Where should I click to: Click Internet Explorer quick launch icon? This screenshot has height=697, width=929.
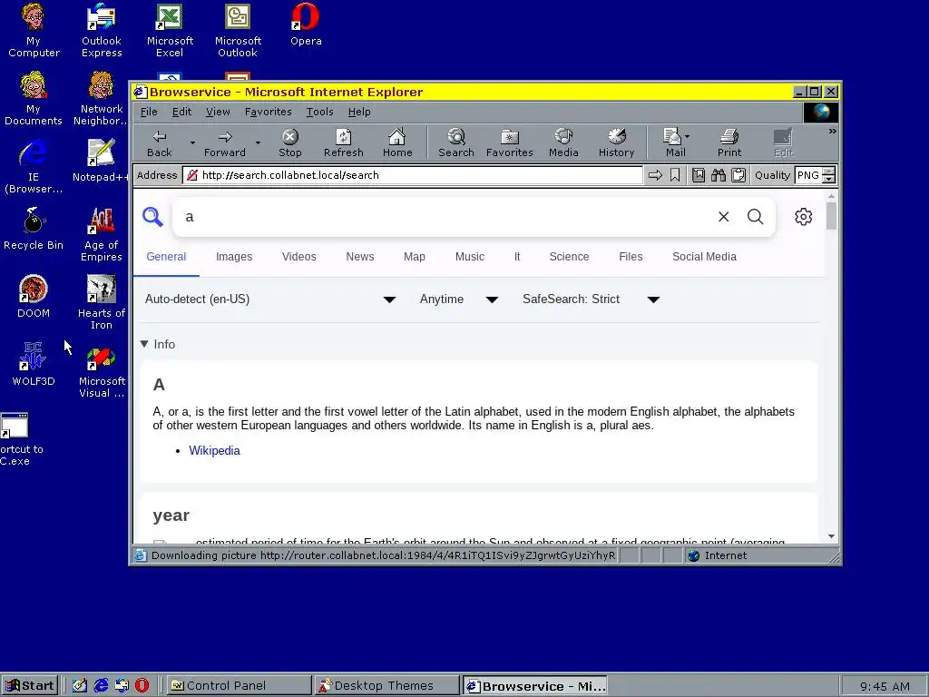[102, 686]
